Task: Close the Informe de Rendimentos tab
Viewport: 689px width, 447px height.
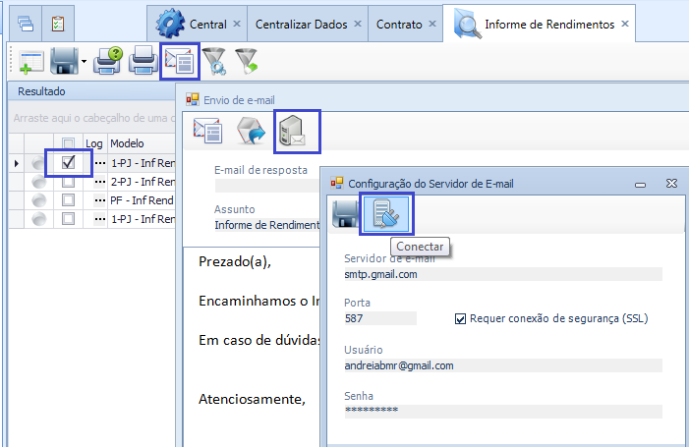Action: (625, 24)
